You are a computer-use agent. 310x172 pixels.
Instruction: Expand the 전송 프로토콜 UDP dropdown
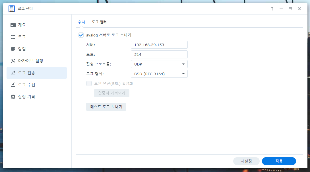159,64
